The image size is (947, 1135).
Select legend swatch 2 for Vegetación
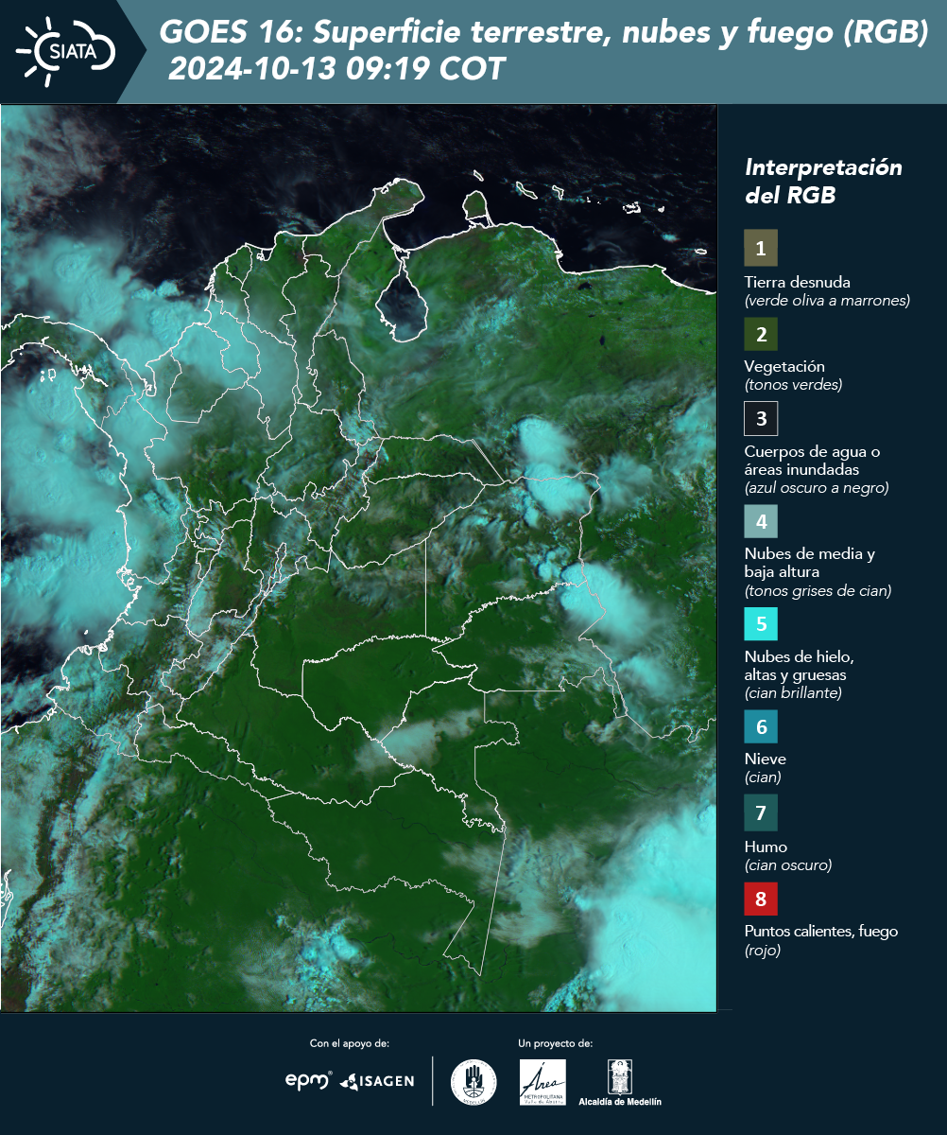[761, 333]
